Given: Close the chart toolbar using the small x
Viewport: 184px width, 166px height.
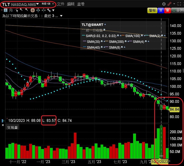Looking at the screenshot, I should coord(2,10).
